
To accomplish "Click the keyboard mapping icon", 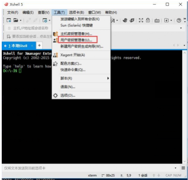I will [x=157, y=21].
